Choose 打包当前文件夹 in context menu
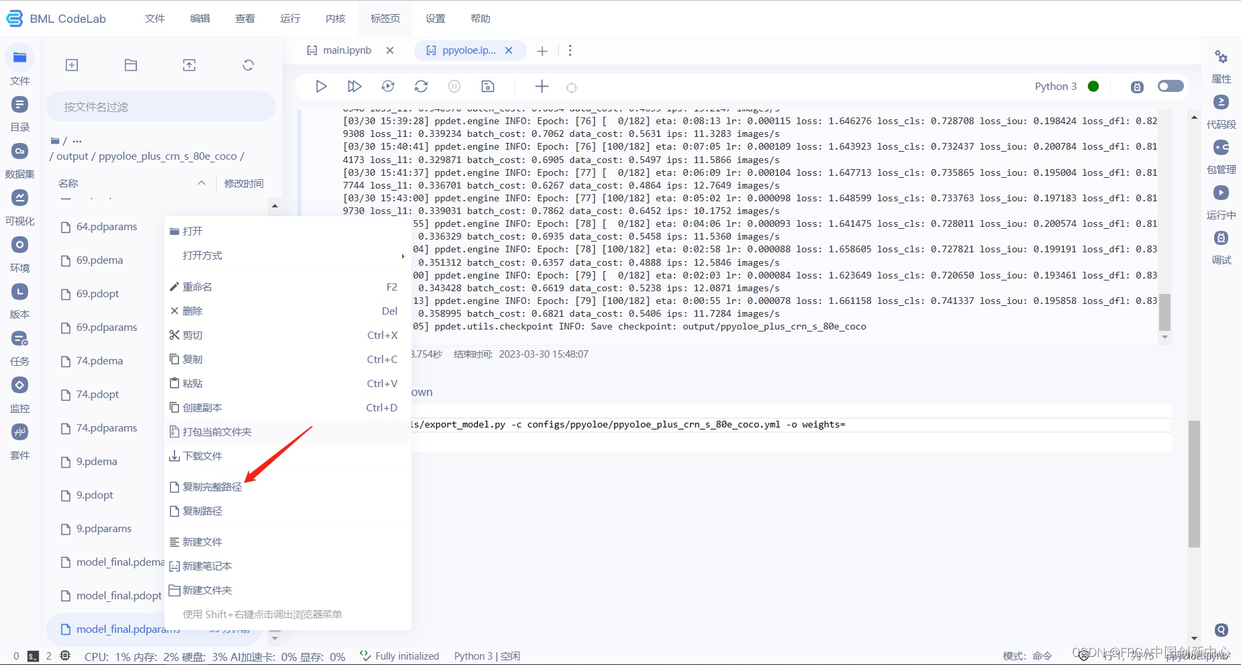This screenshot has height=665, width=1241. pyautogui.click(x=287, y=431)
